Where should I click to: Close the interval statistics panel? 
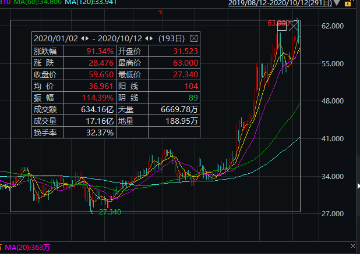(x=194, y=38)
